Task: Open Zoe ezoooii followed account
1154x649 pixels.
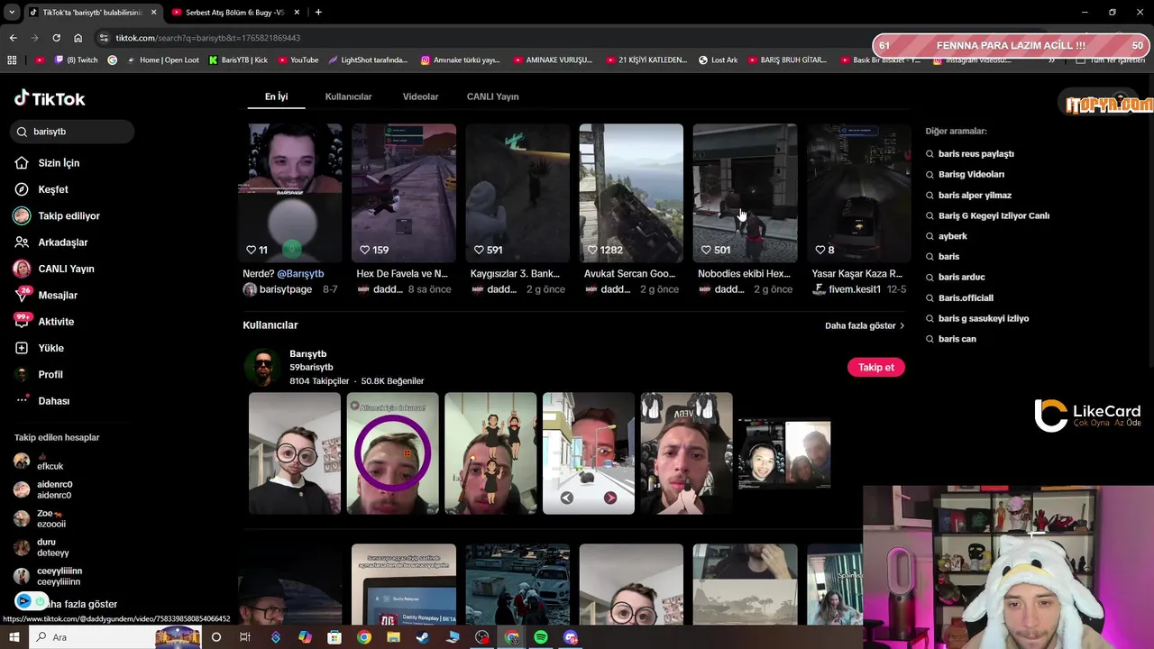Action: click(40, 518)
